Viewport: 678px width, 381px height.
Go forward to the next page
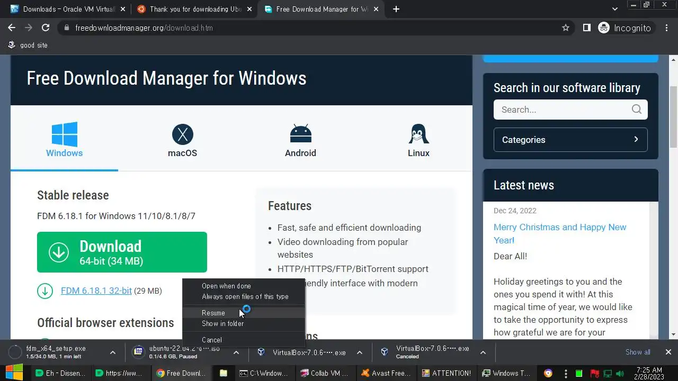pyautogui.click(x=29, y=28)
